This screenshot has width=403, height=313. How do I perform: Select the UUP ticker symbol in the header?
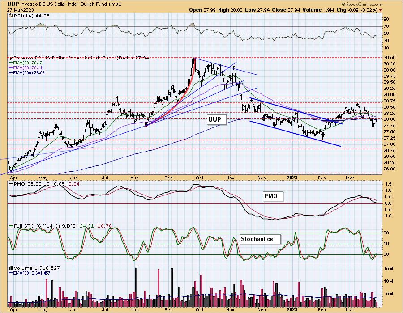click(13, 4)
